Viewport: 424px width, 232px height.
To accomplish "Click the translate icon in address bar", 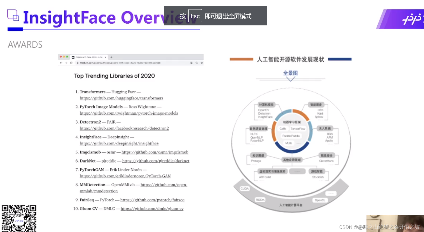I will pyautogui.click(x=192, y=63).
